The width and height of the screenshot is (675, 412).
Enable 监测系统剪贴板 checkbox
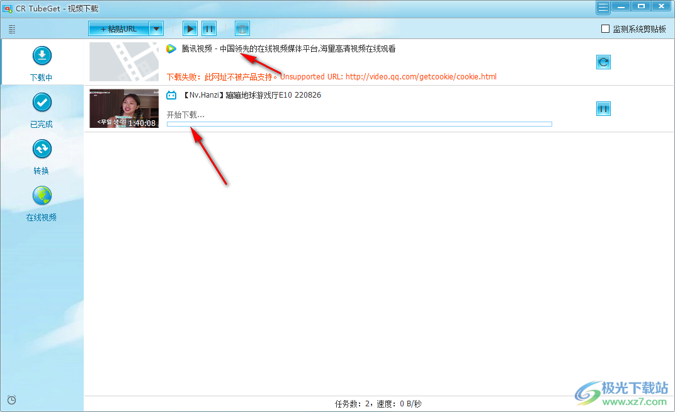point(605,29)
